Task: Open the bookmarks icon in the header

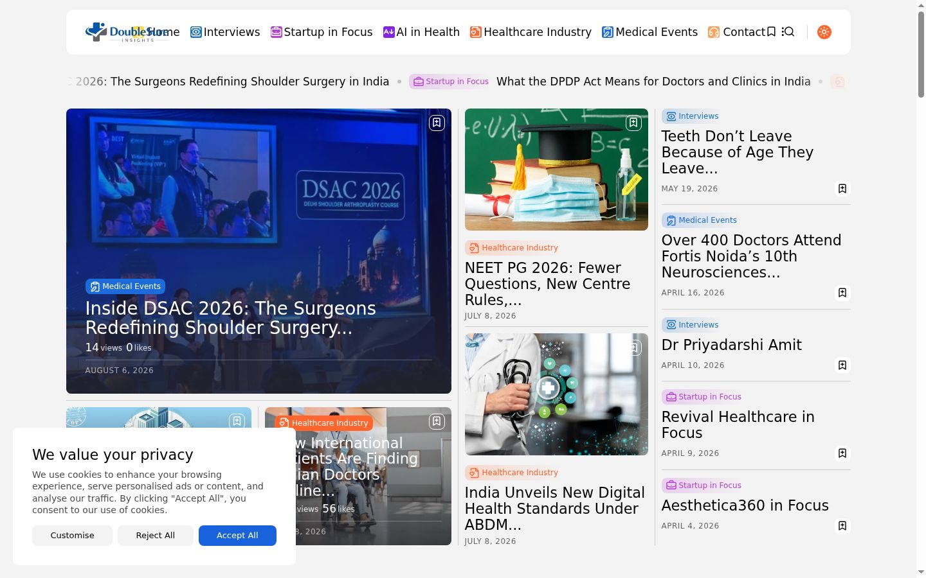Action: click(x=771, y=32)
